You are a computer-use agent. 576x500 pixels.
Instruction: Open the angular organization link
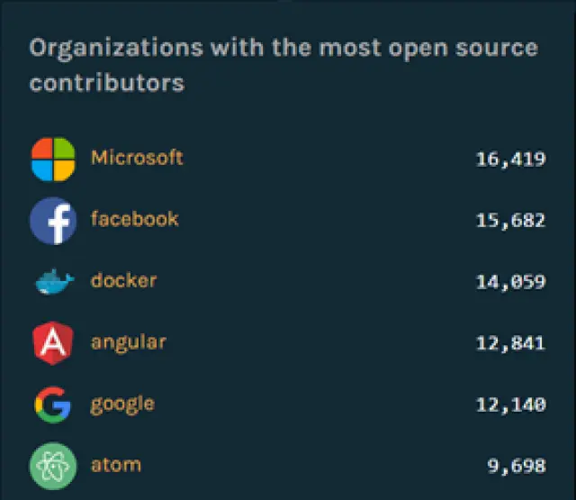point(128,342)
